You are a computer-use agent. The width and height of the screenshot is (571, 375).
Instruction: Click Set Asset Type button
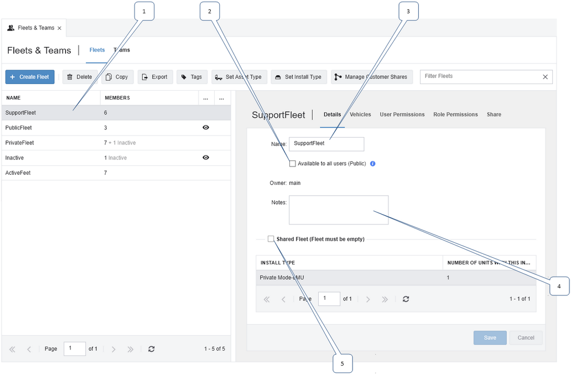click(x=239, y=77)
